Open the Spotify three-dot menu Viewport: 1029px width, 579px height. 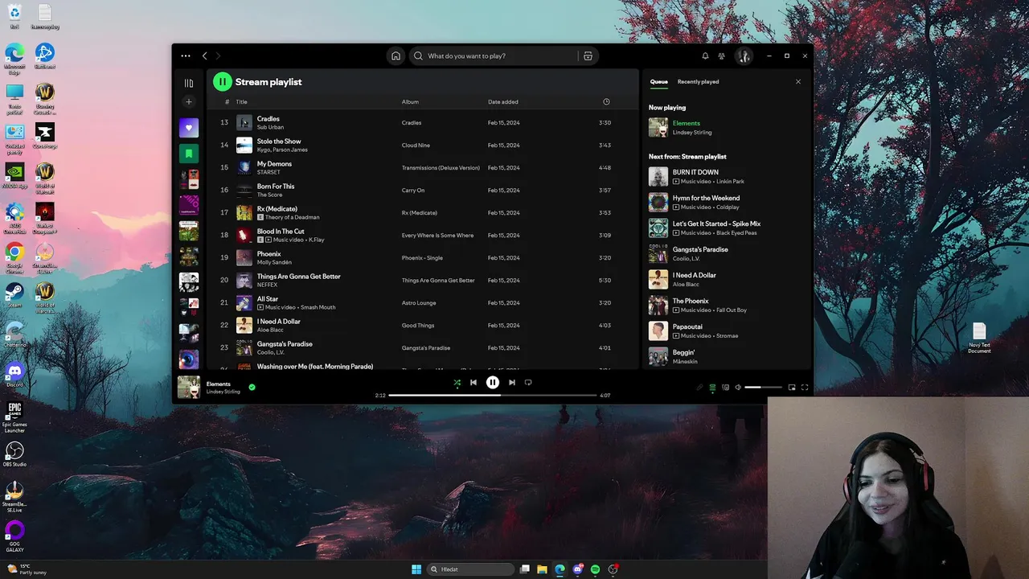tap(186, 56)
